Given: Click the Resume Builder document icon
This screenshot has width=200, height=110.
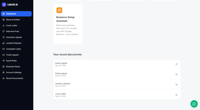Looking at the screenshot, I should coord(3,20).
